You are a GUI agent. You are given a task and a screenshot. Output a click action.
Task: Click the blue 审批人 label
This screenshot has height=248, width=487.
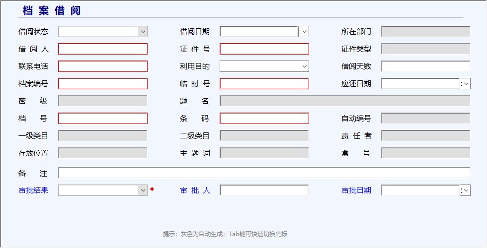click(195, 190)
